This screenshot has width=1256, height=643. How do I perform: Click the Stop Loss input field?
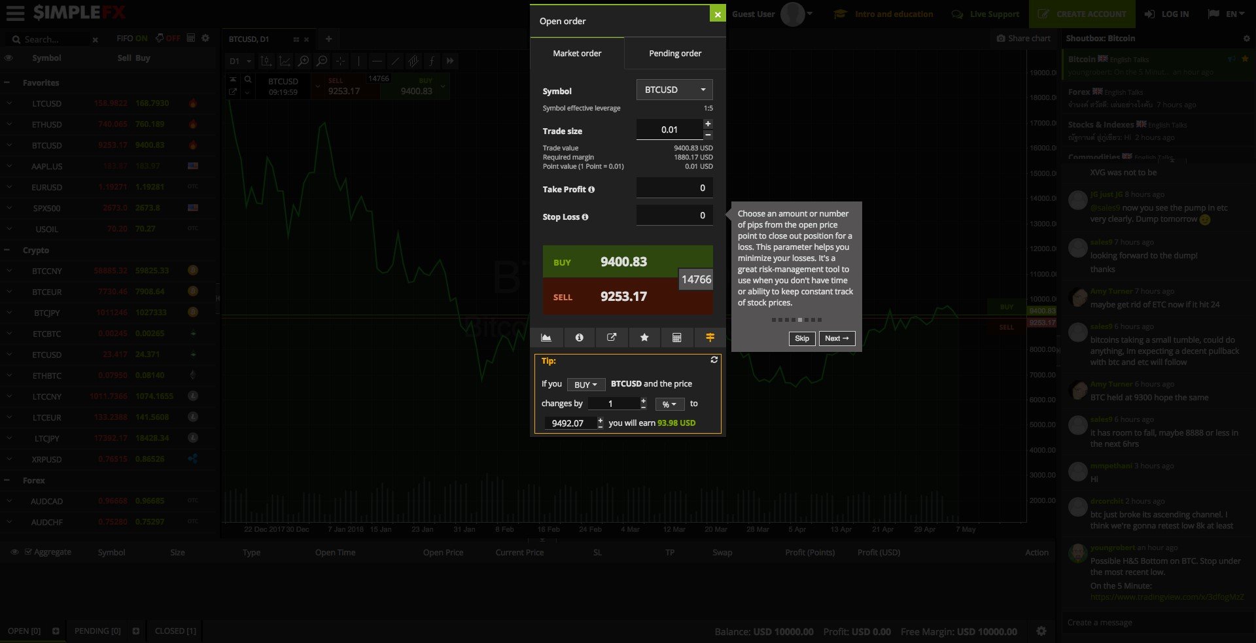click(x=674, y=216)
